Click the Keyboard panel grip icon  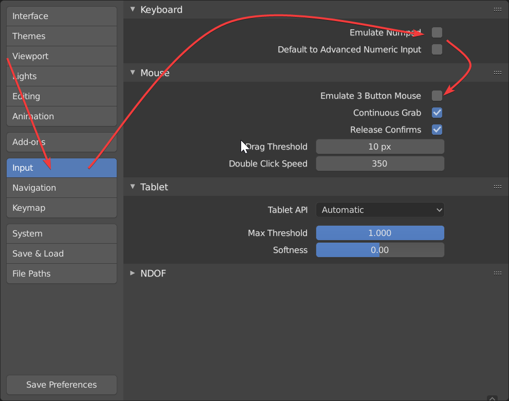[497, 9]
